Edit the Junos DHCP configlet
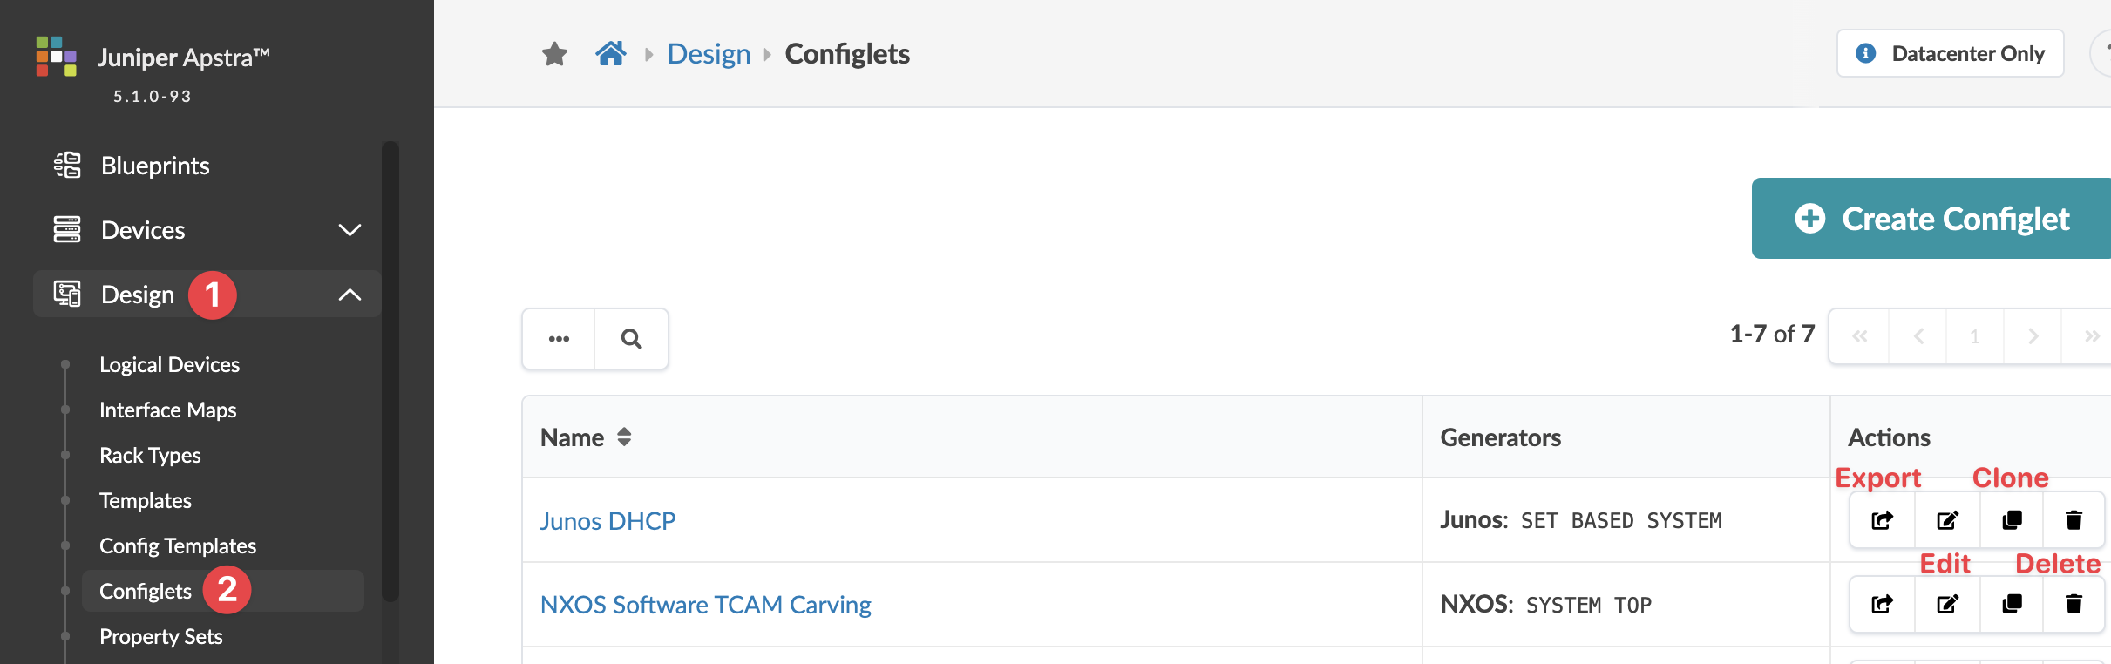 pyautogui.click(x=1947, y=520)
